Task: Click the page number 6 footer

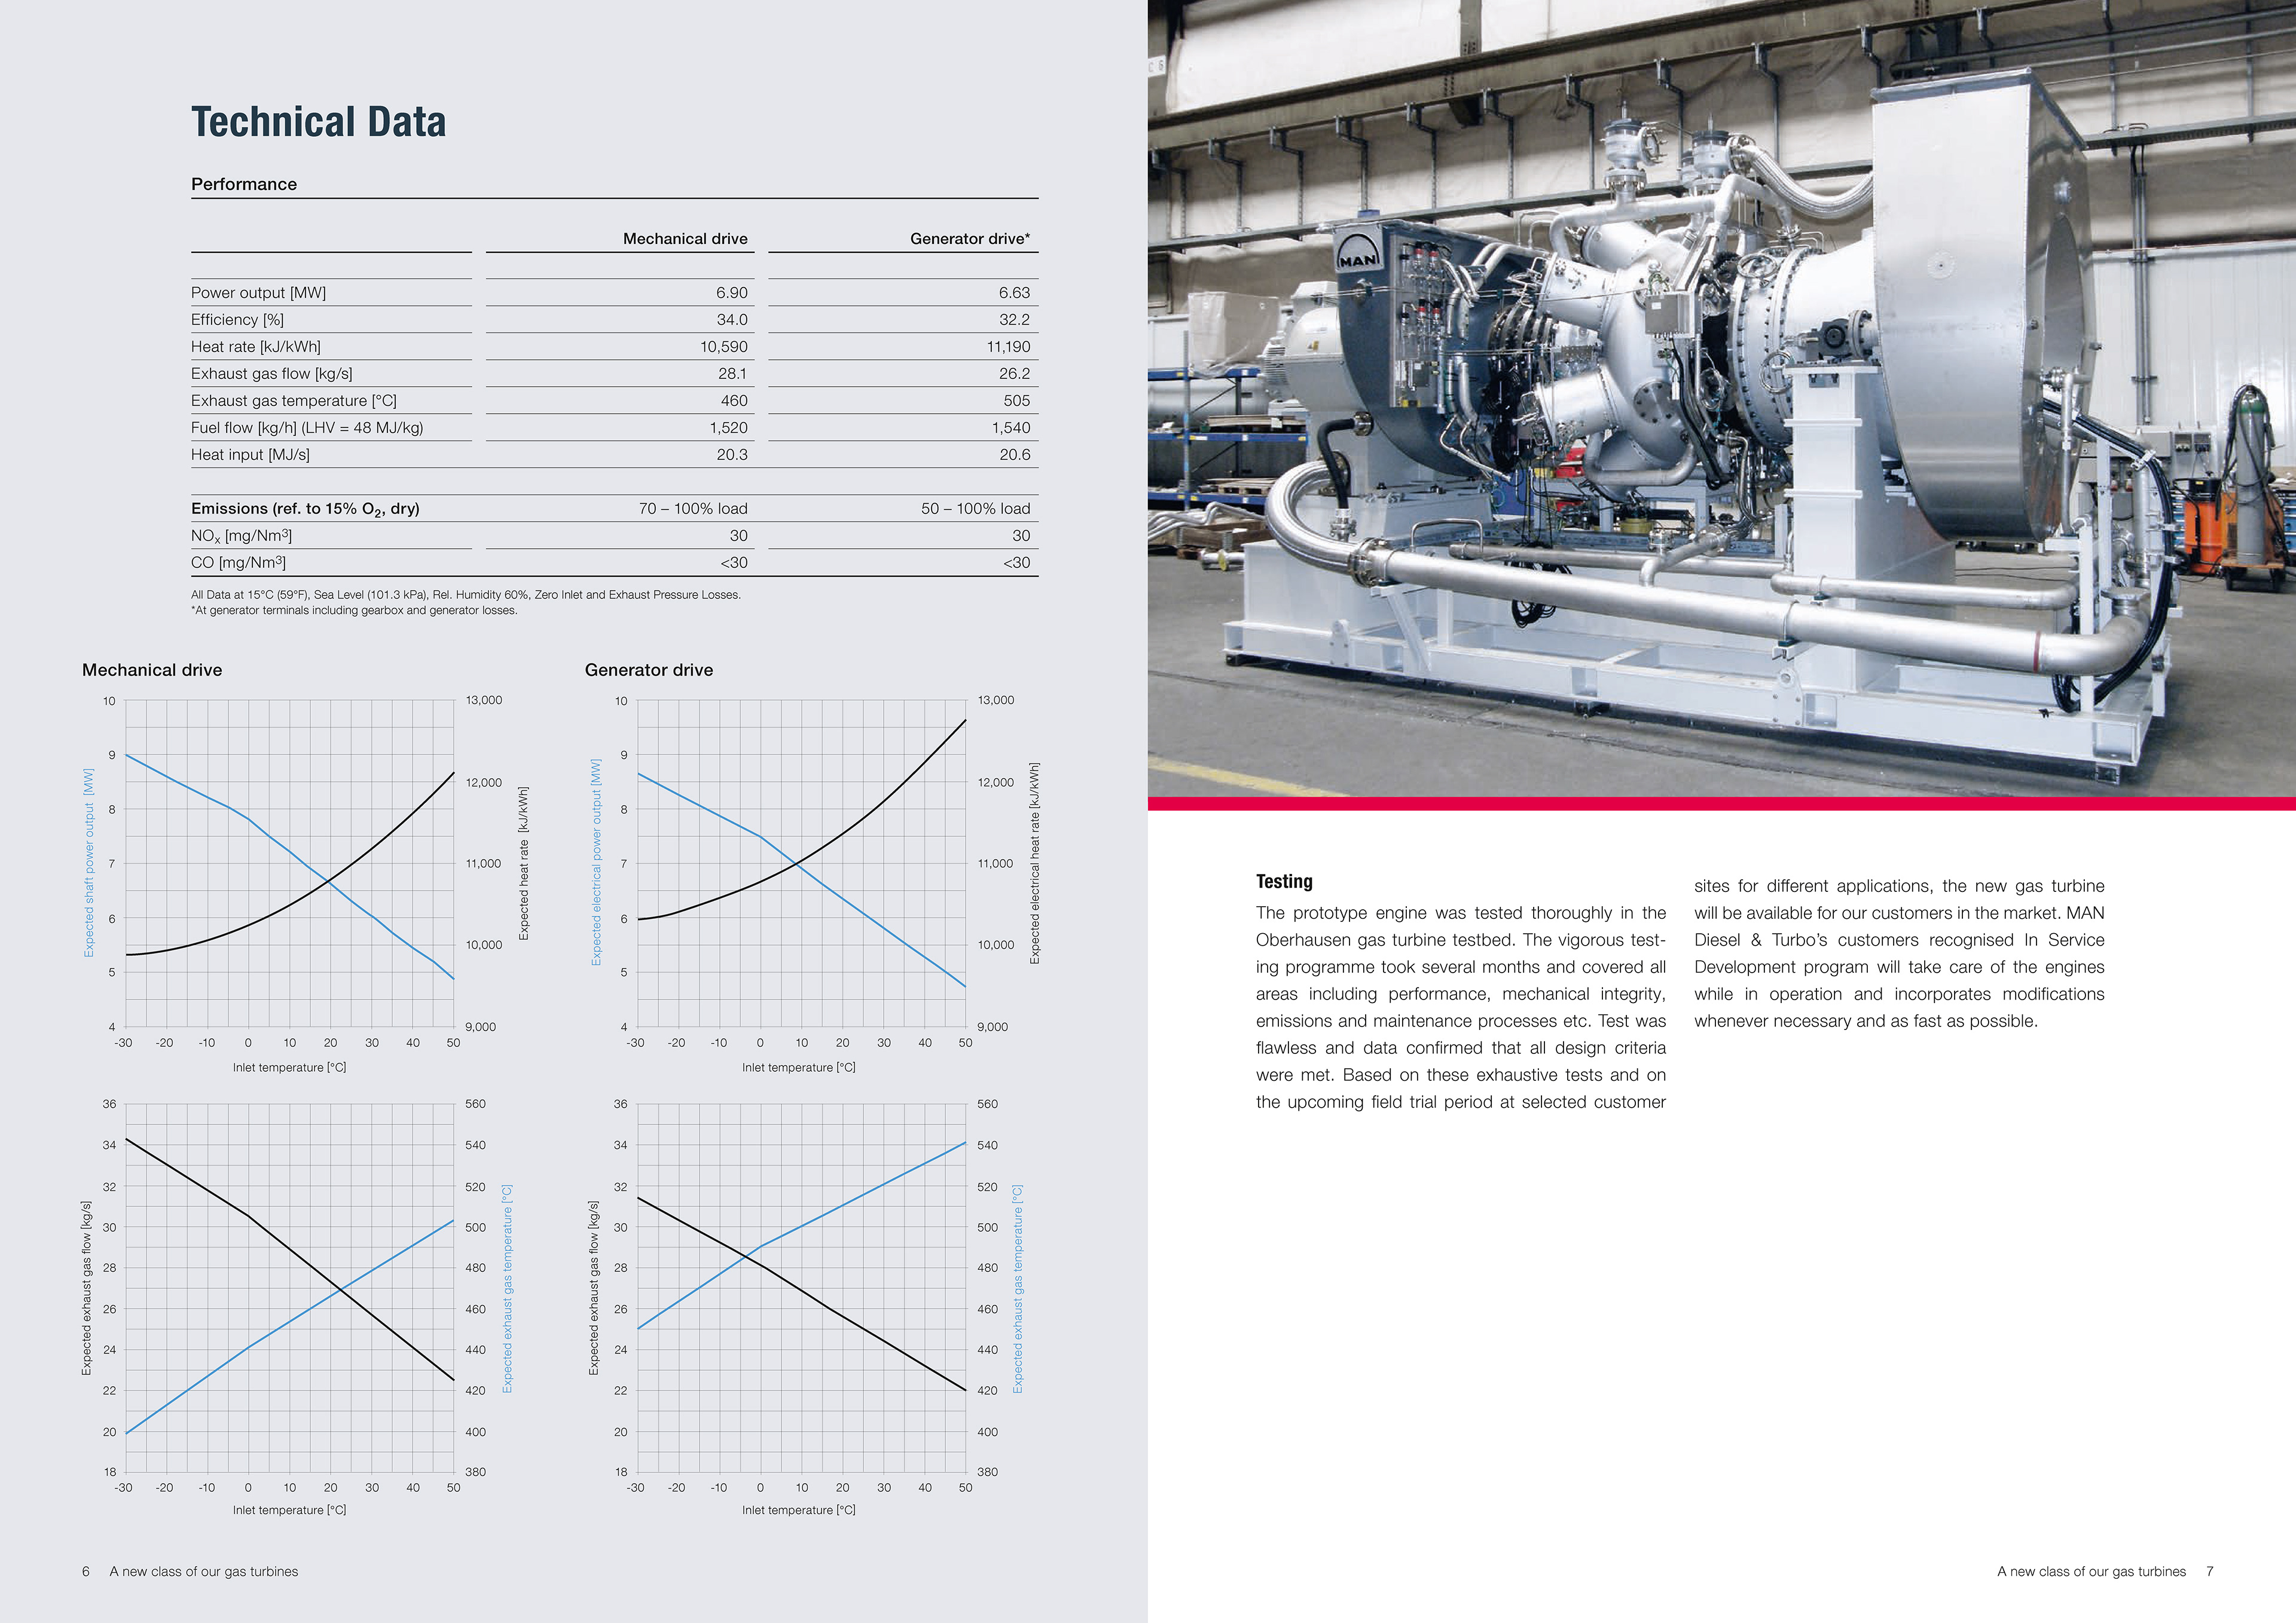Action: coord(86,1572)
